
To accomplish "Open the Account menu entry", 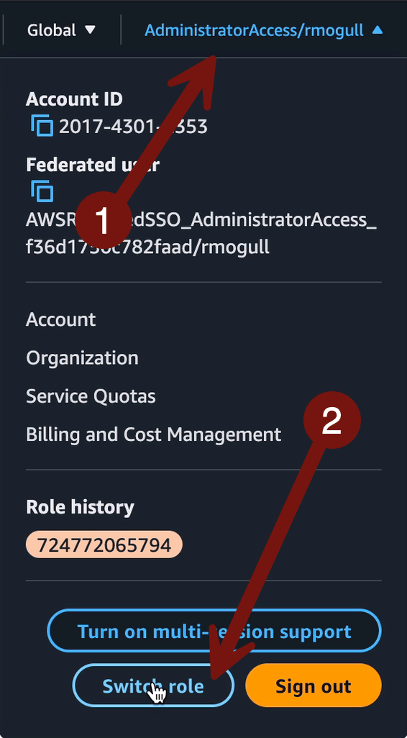I will (60, 319).
